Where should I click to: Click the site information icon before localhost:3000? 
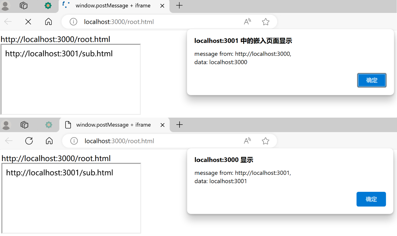[73, 22]
